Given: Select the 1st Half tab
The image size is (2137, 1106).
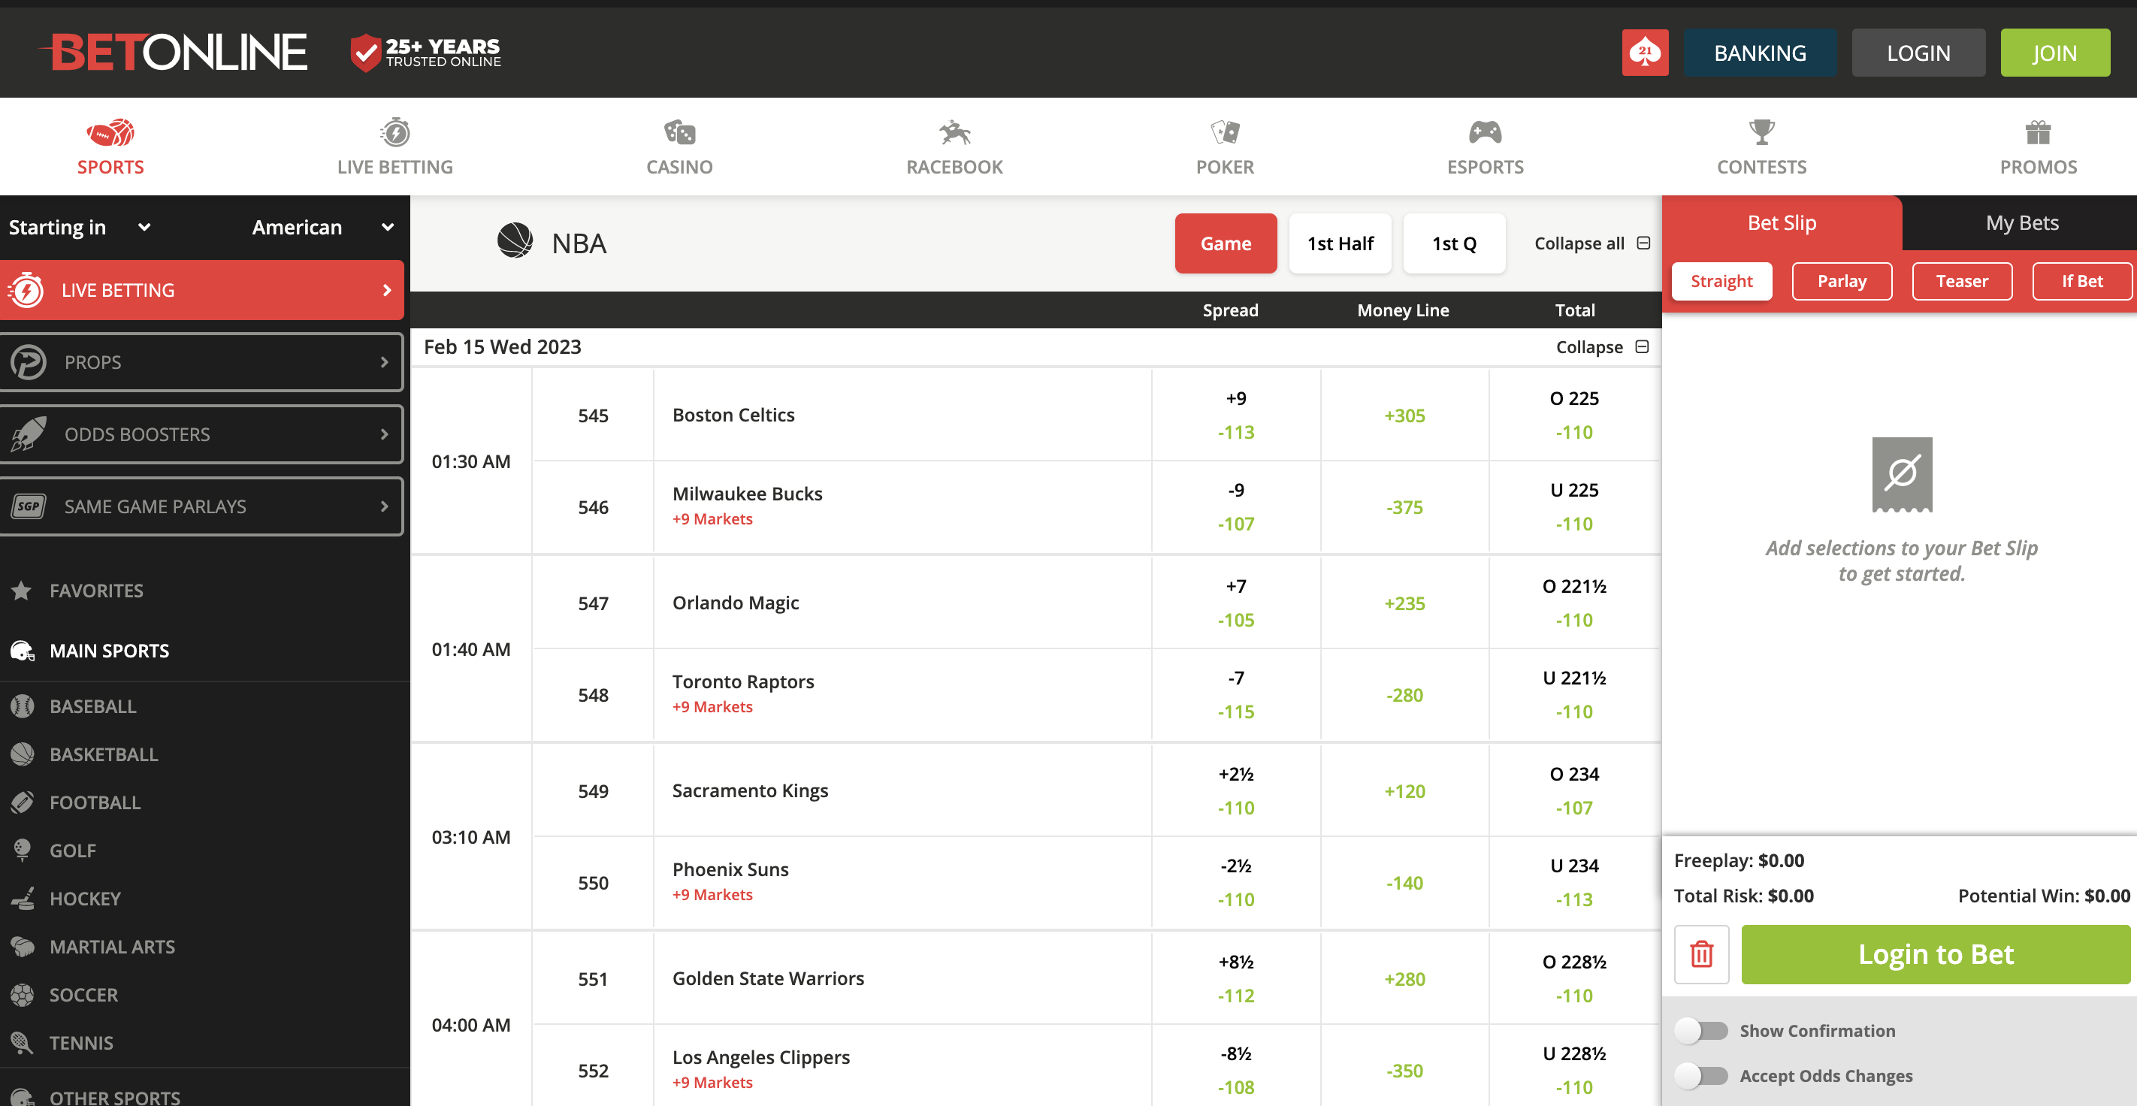Looking at the screenshot, I should (1340, 243).
